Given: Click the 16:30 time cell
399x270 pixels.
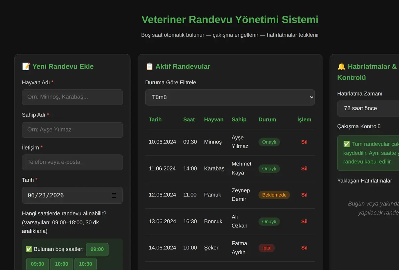Looking at the screenshot, I should click(190, 221).
